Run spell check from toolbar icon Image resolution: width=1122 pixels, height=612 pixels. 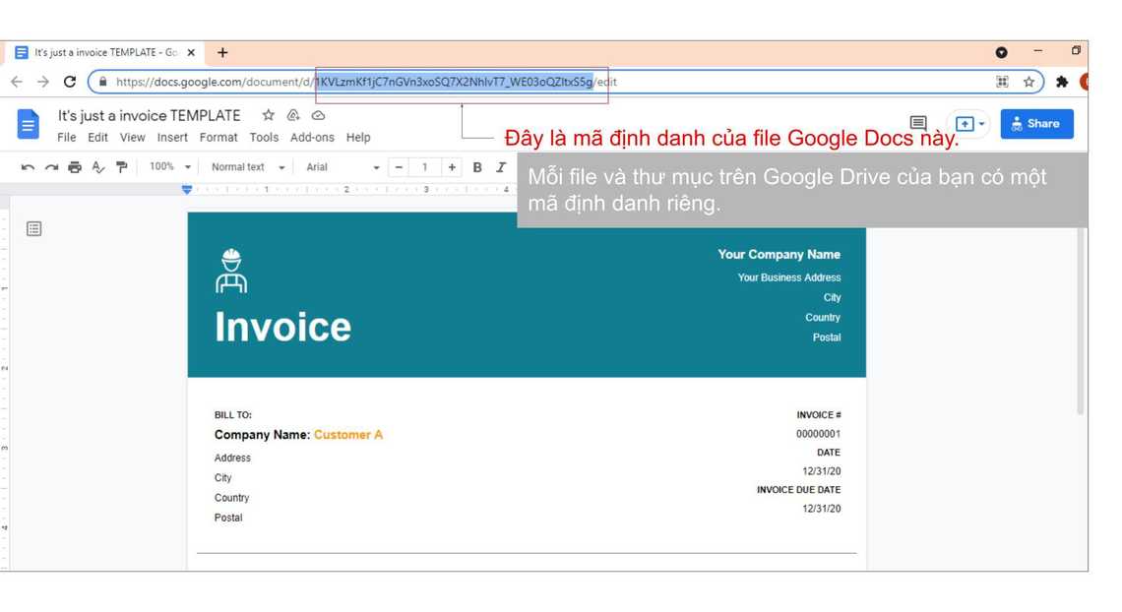(98, 167)
